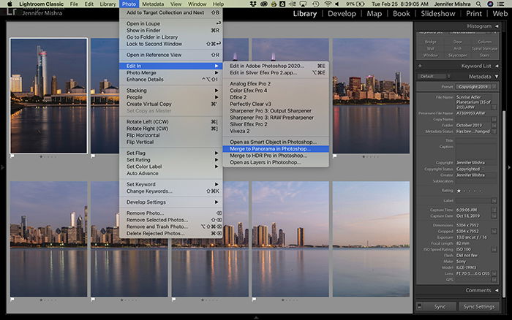Click the Wi-Fi status icon
The width and height of the screenshot is (512, 320).
(x=328, y=4)
